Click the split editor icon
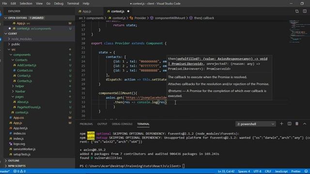Screen dimensions: 310x174 (305, 11)
